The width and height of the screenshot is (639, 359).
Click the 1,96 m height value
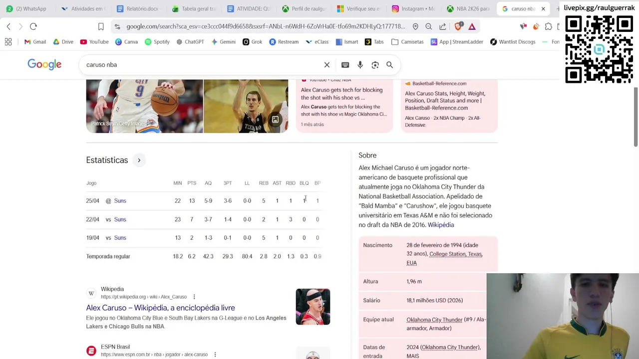(414, 282)
